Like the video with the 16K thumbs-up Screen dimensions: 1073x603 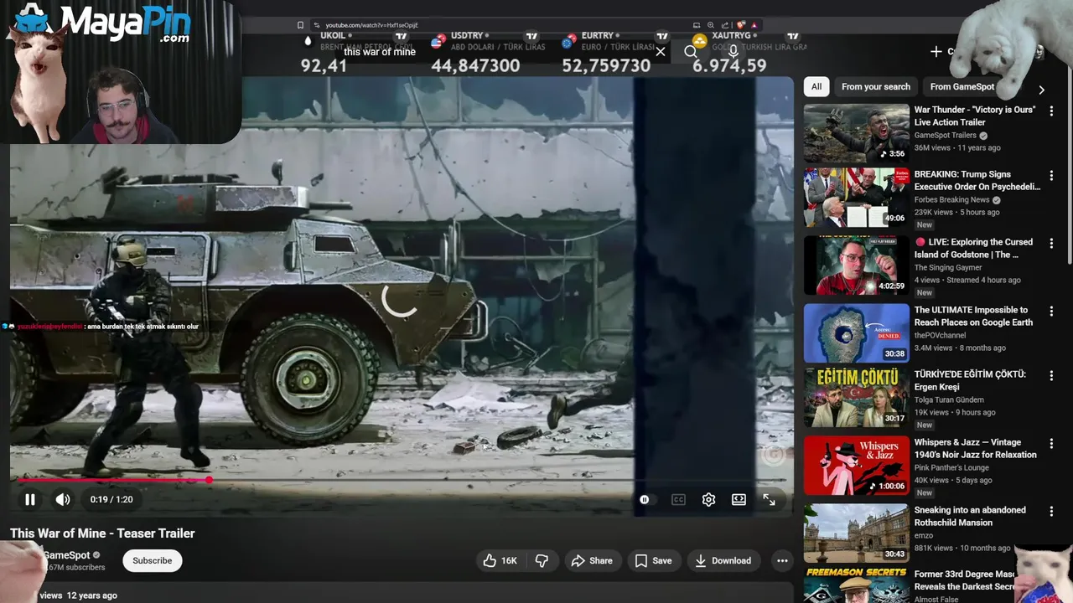[x=500, y=560]
